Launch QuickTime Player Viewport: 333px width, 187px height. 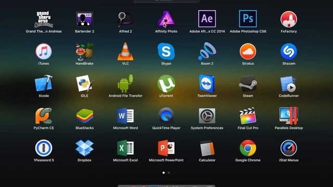pyautogui.click(x=166, y=116)
